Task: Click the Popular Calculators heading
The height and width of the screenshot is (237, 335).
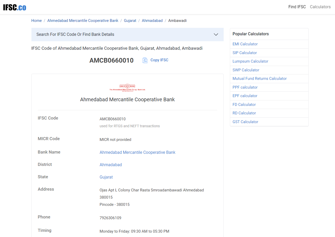Action: tap(251, 34)
